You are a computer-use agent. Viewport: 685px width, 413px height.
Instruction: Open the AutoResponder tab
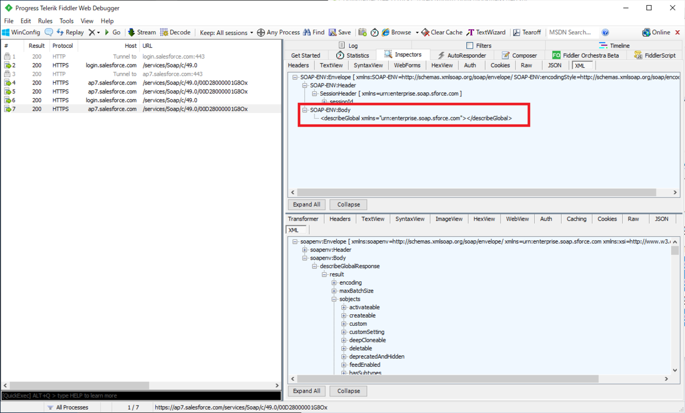pyautogui.click(x=462, y=55)
